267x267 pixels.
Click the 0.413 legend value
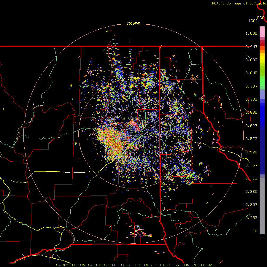coord(251,178)
